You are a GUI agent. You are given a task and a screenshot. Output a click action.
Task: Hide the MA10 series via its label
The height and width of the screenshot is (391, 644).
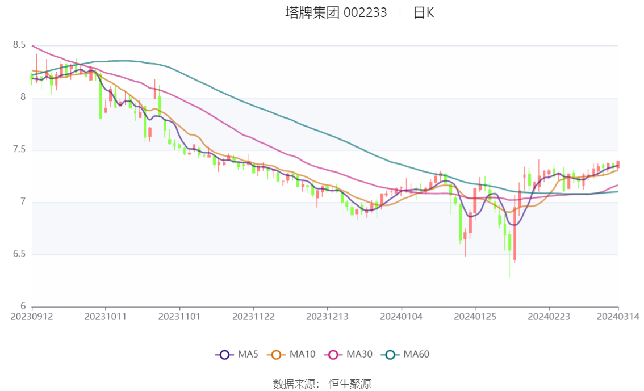(x=302, y=354)
